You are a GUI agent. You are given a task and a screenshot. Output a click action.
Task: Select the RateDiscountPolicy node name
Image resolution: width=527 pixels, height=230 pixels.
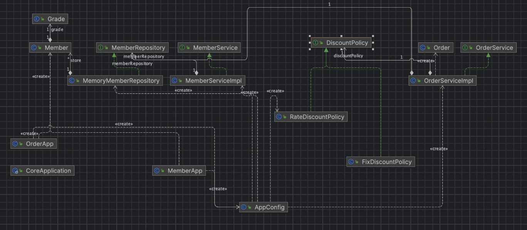(x=317, y=117)
